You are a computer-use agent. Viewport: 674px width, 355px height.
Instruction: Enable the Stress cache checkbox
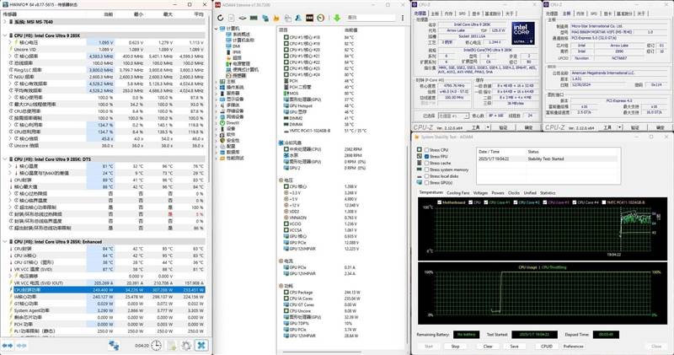[427, 163]
